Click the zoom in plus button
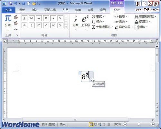 153,124
